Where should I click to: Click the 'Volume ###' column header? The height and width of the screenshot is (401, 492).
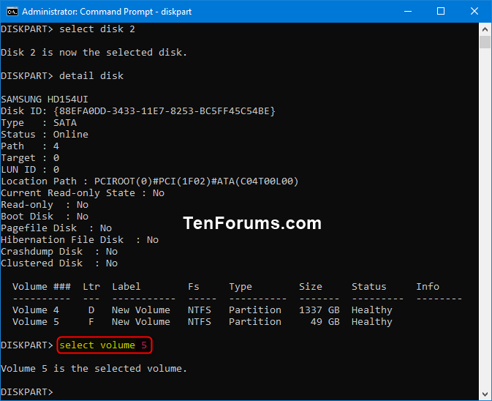pos(42,287)
